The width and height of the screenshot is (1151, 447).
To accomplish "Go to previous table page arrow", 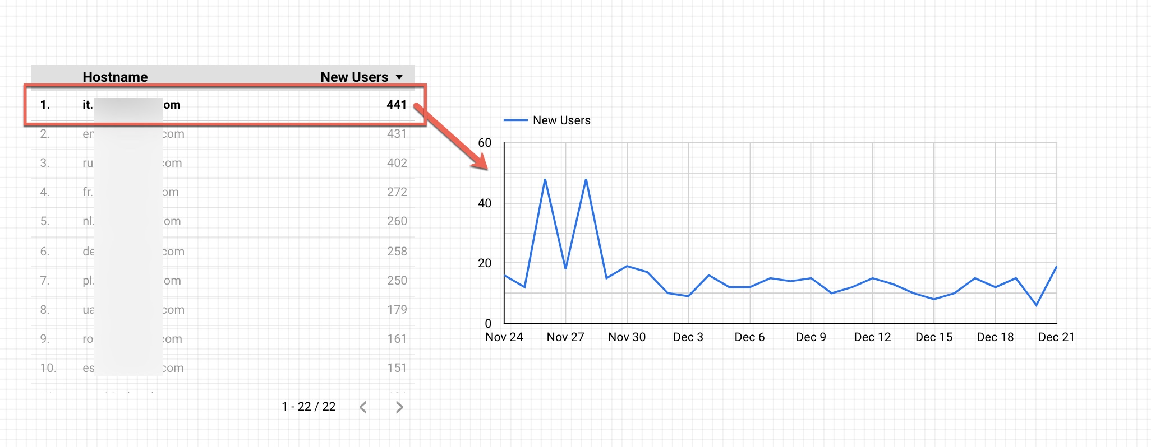I will pyautogui.click(x=363, y=407).
